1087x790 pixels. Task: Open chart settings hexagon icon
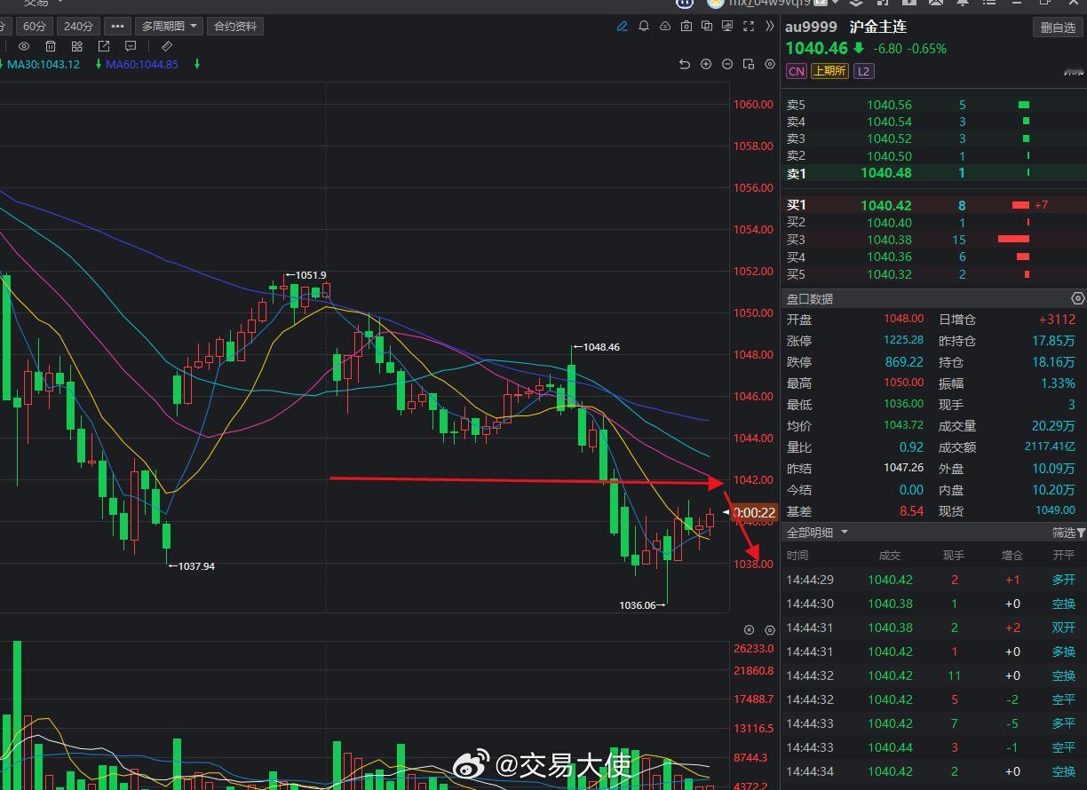770,64
